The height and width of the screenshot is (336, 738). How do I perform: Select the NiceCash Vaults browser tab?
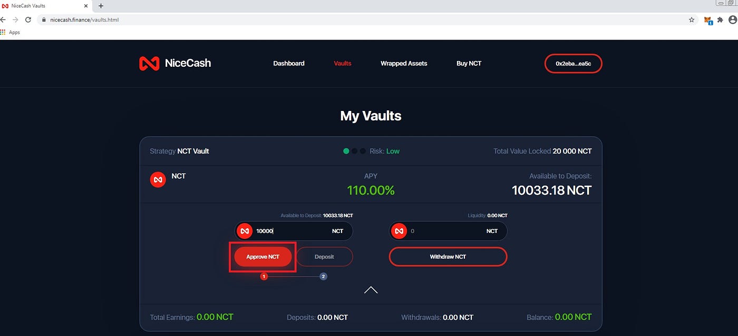(46, 6)
